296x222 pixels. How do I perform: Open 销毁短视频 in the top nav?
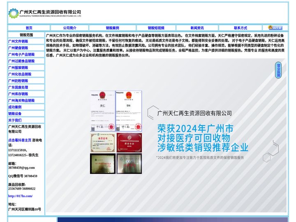pos(156,28)
